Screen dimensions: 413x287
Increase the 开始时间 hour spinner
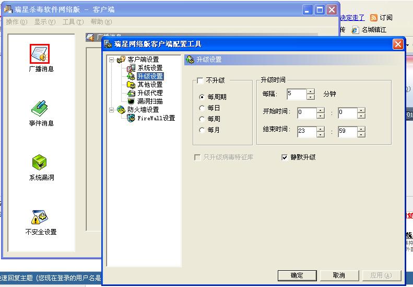[x=321, y=110]
